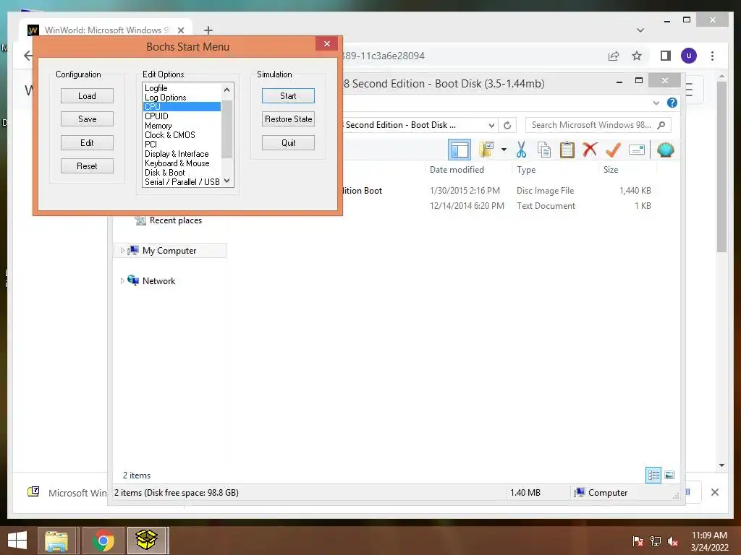This screenshot has height=555, width=741.
Task: Open the Chrome profile avatar
Action: click(x=689, y=56)
